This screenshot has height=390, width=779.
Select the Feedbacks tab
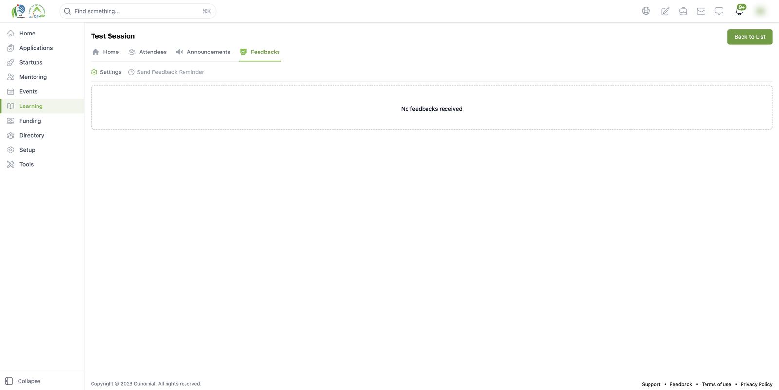pos(260,52)
